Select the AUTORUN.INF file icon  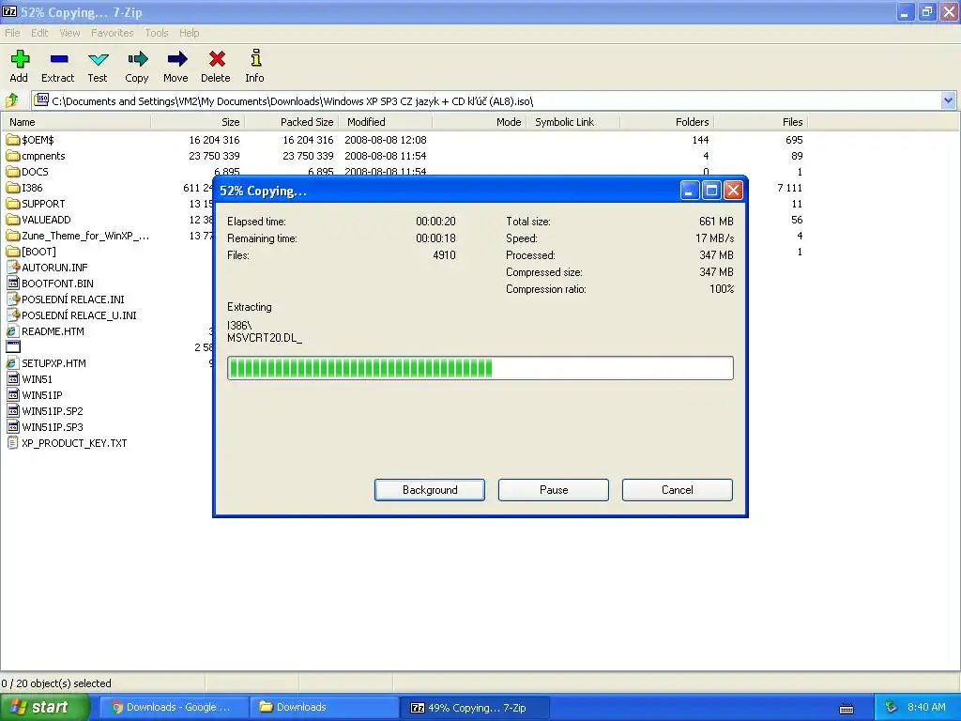click(12, 268)
